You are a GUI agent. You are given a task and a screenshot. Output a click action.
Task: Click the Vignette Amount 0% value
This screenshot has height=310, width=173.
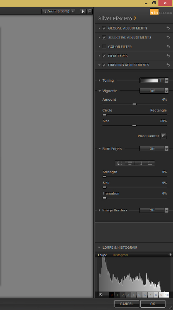point(164,99)
